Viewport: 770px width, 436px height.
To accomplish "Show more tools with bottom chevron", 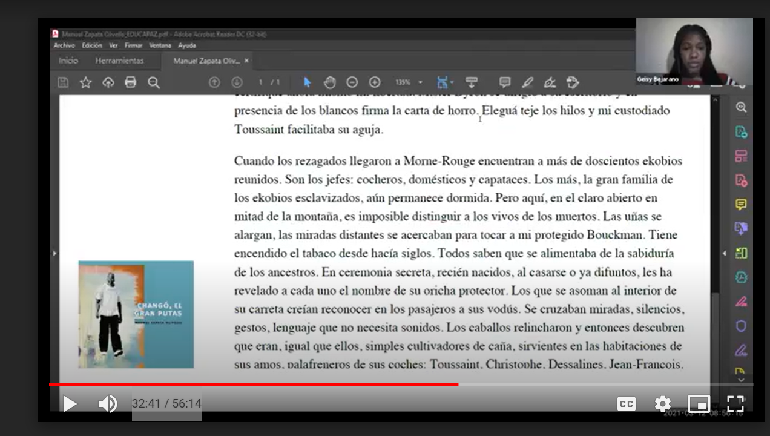I will coord(742,380).
